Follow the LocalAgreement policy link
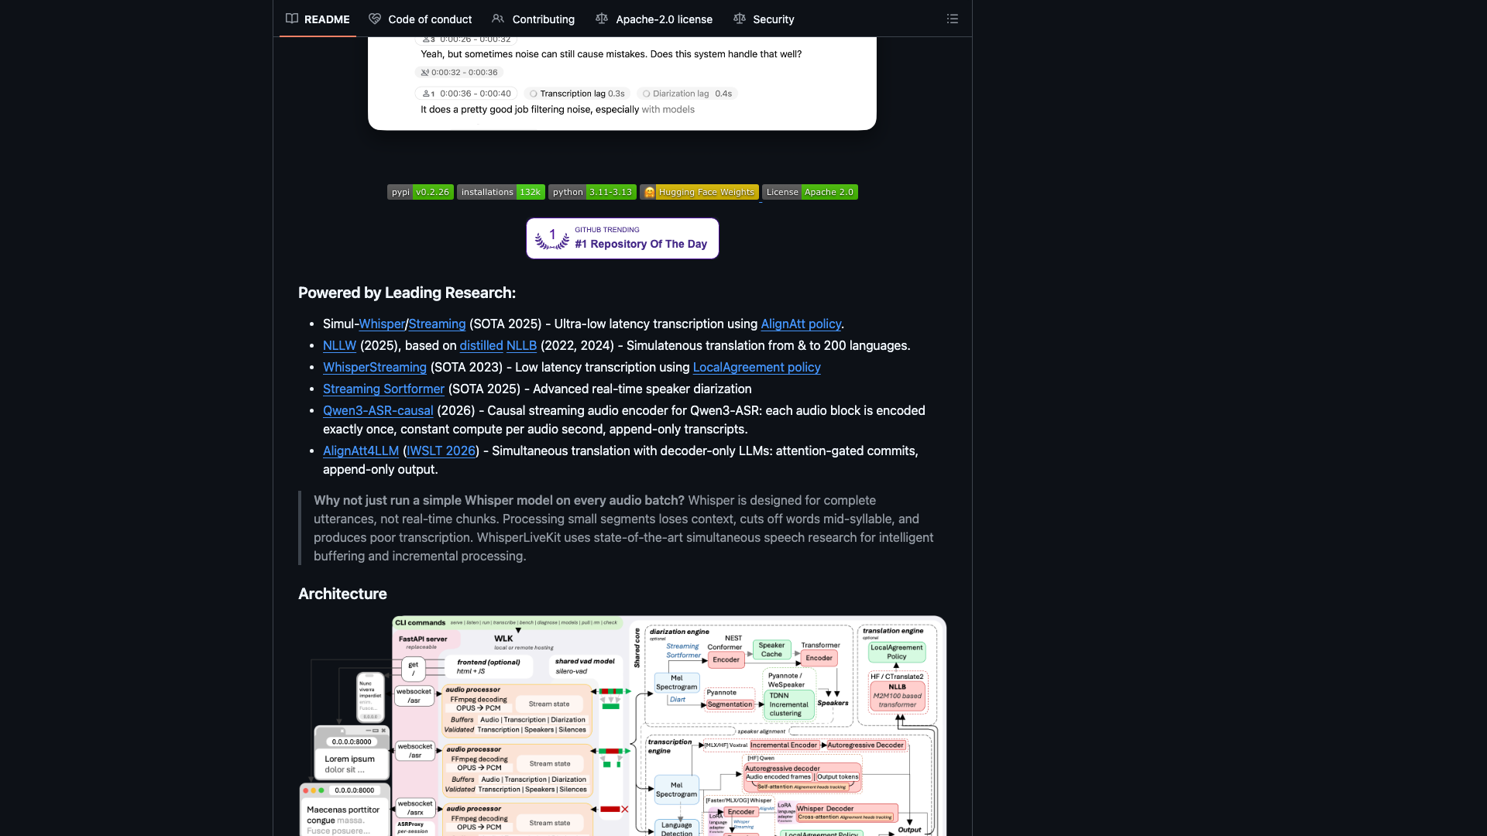Image resolution: width=1487 pixels, height=836 pixels. pos(757,368)
